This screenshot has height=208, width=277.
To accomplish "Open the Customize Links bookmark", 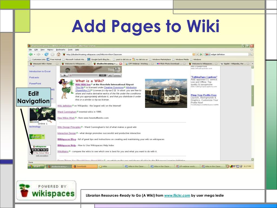I will coord(37,59).
